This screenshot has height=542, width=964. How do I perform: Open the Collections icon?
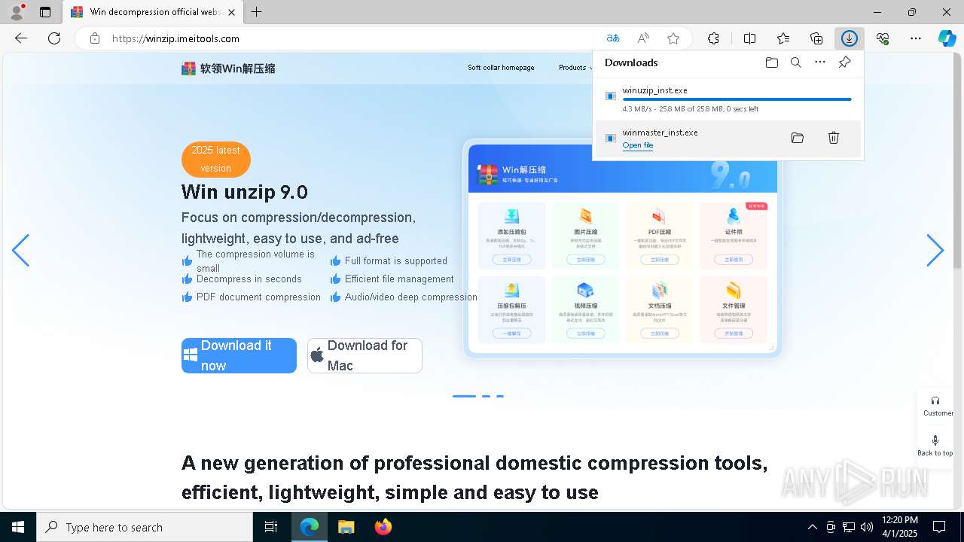[816, 38]
